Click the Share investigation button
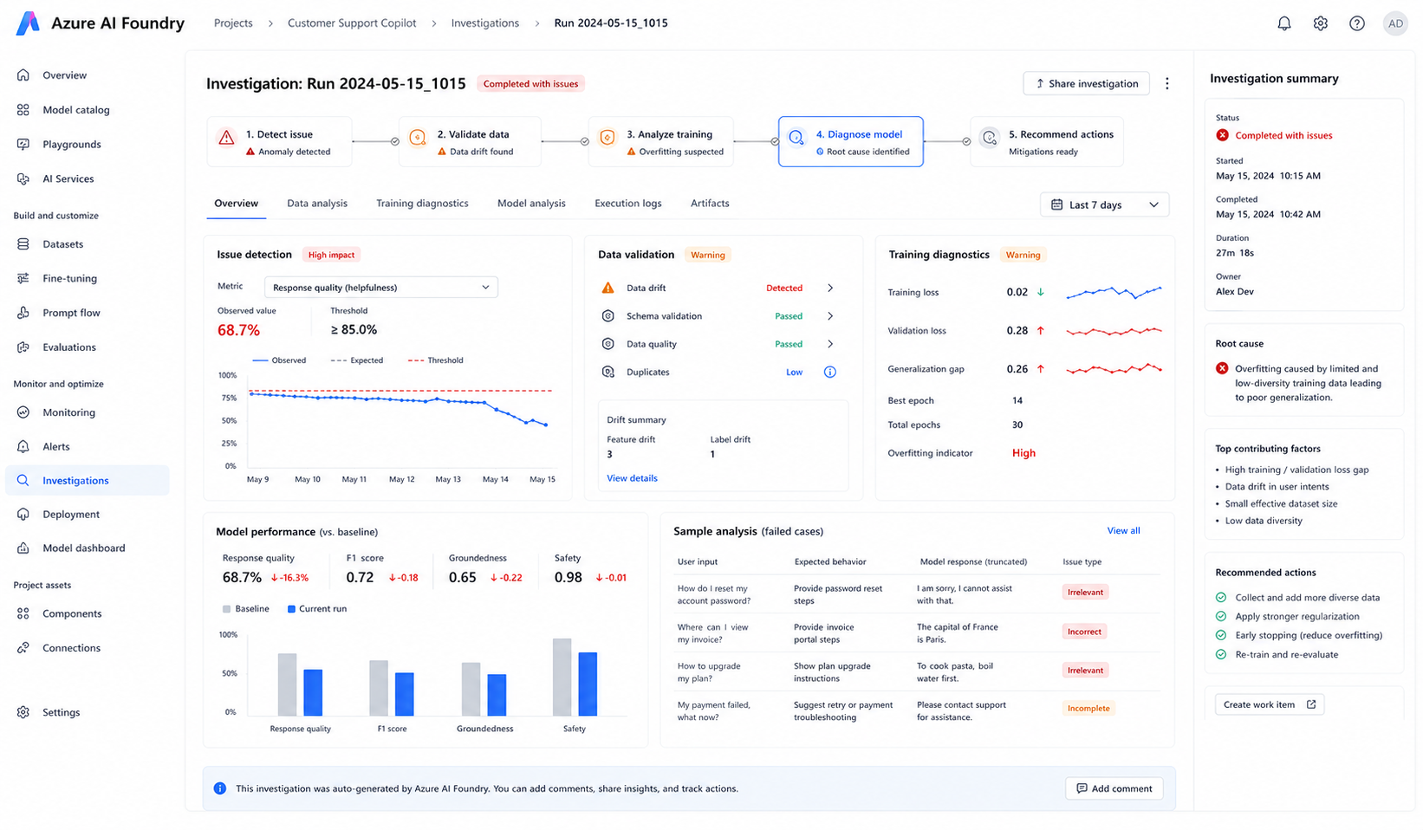This screenshot has height=830, width=1423. [x=1087, y=84]
